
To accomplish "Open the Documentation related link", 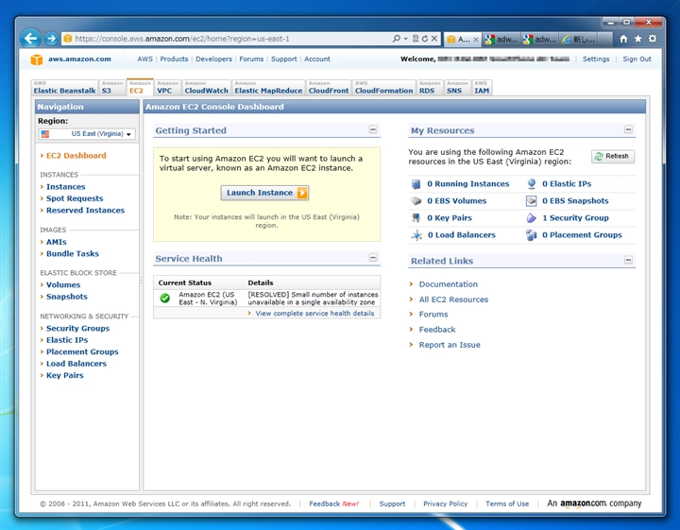I will point(448,284).
